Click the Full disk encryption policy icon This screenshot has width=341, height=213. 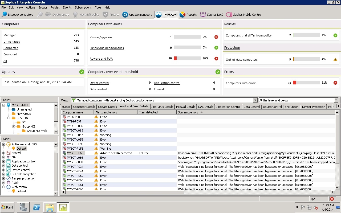[9, 174]
